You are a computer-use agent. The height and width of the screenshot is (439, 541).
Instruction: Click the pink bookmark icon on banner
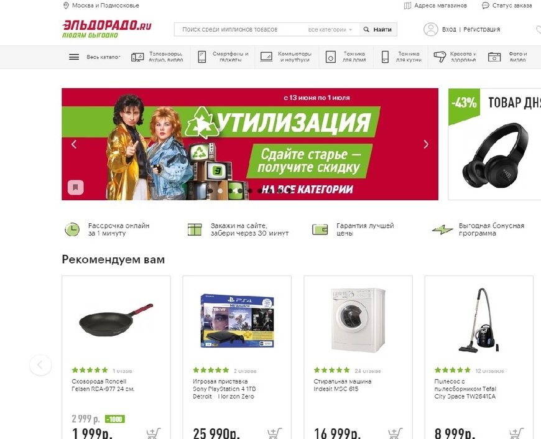[x=75, y=187]
